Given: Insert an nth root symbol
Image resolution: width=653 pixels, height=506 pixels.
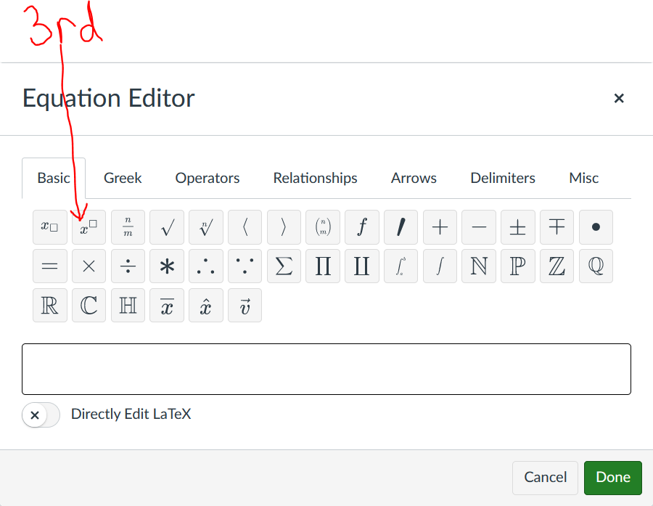Looking at the screenshot, I should tap(205, 227).
